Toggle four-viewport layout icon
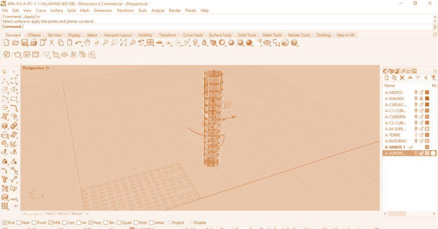The height and width of the screenshot is (229, 438). tap(150, 43)
